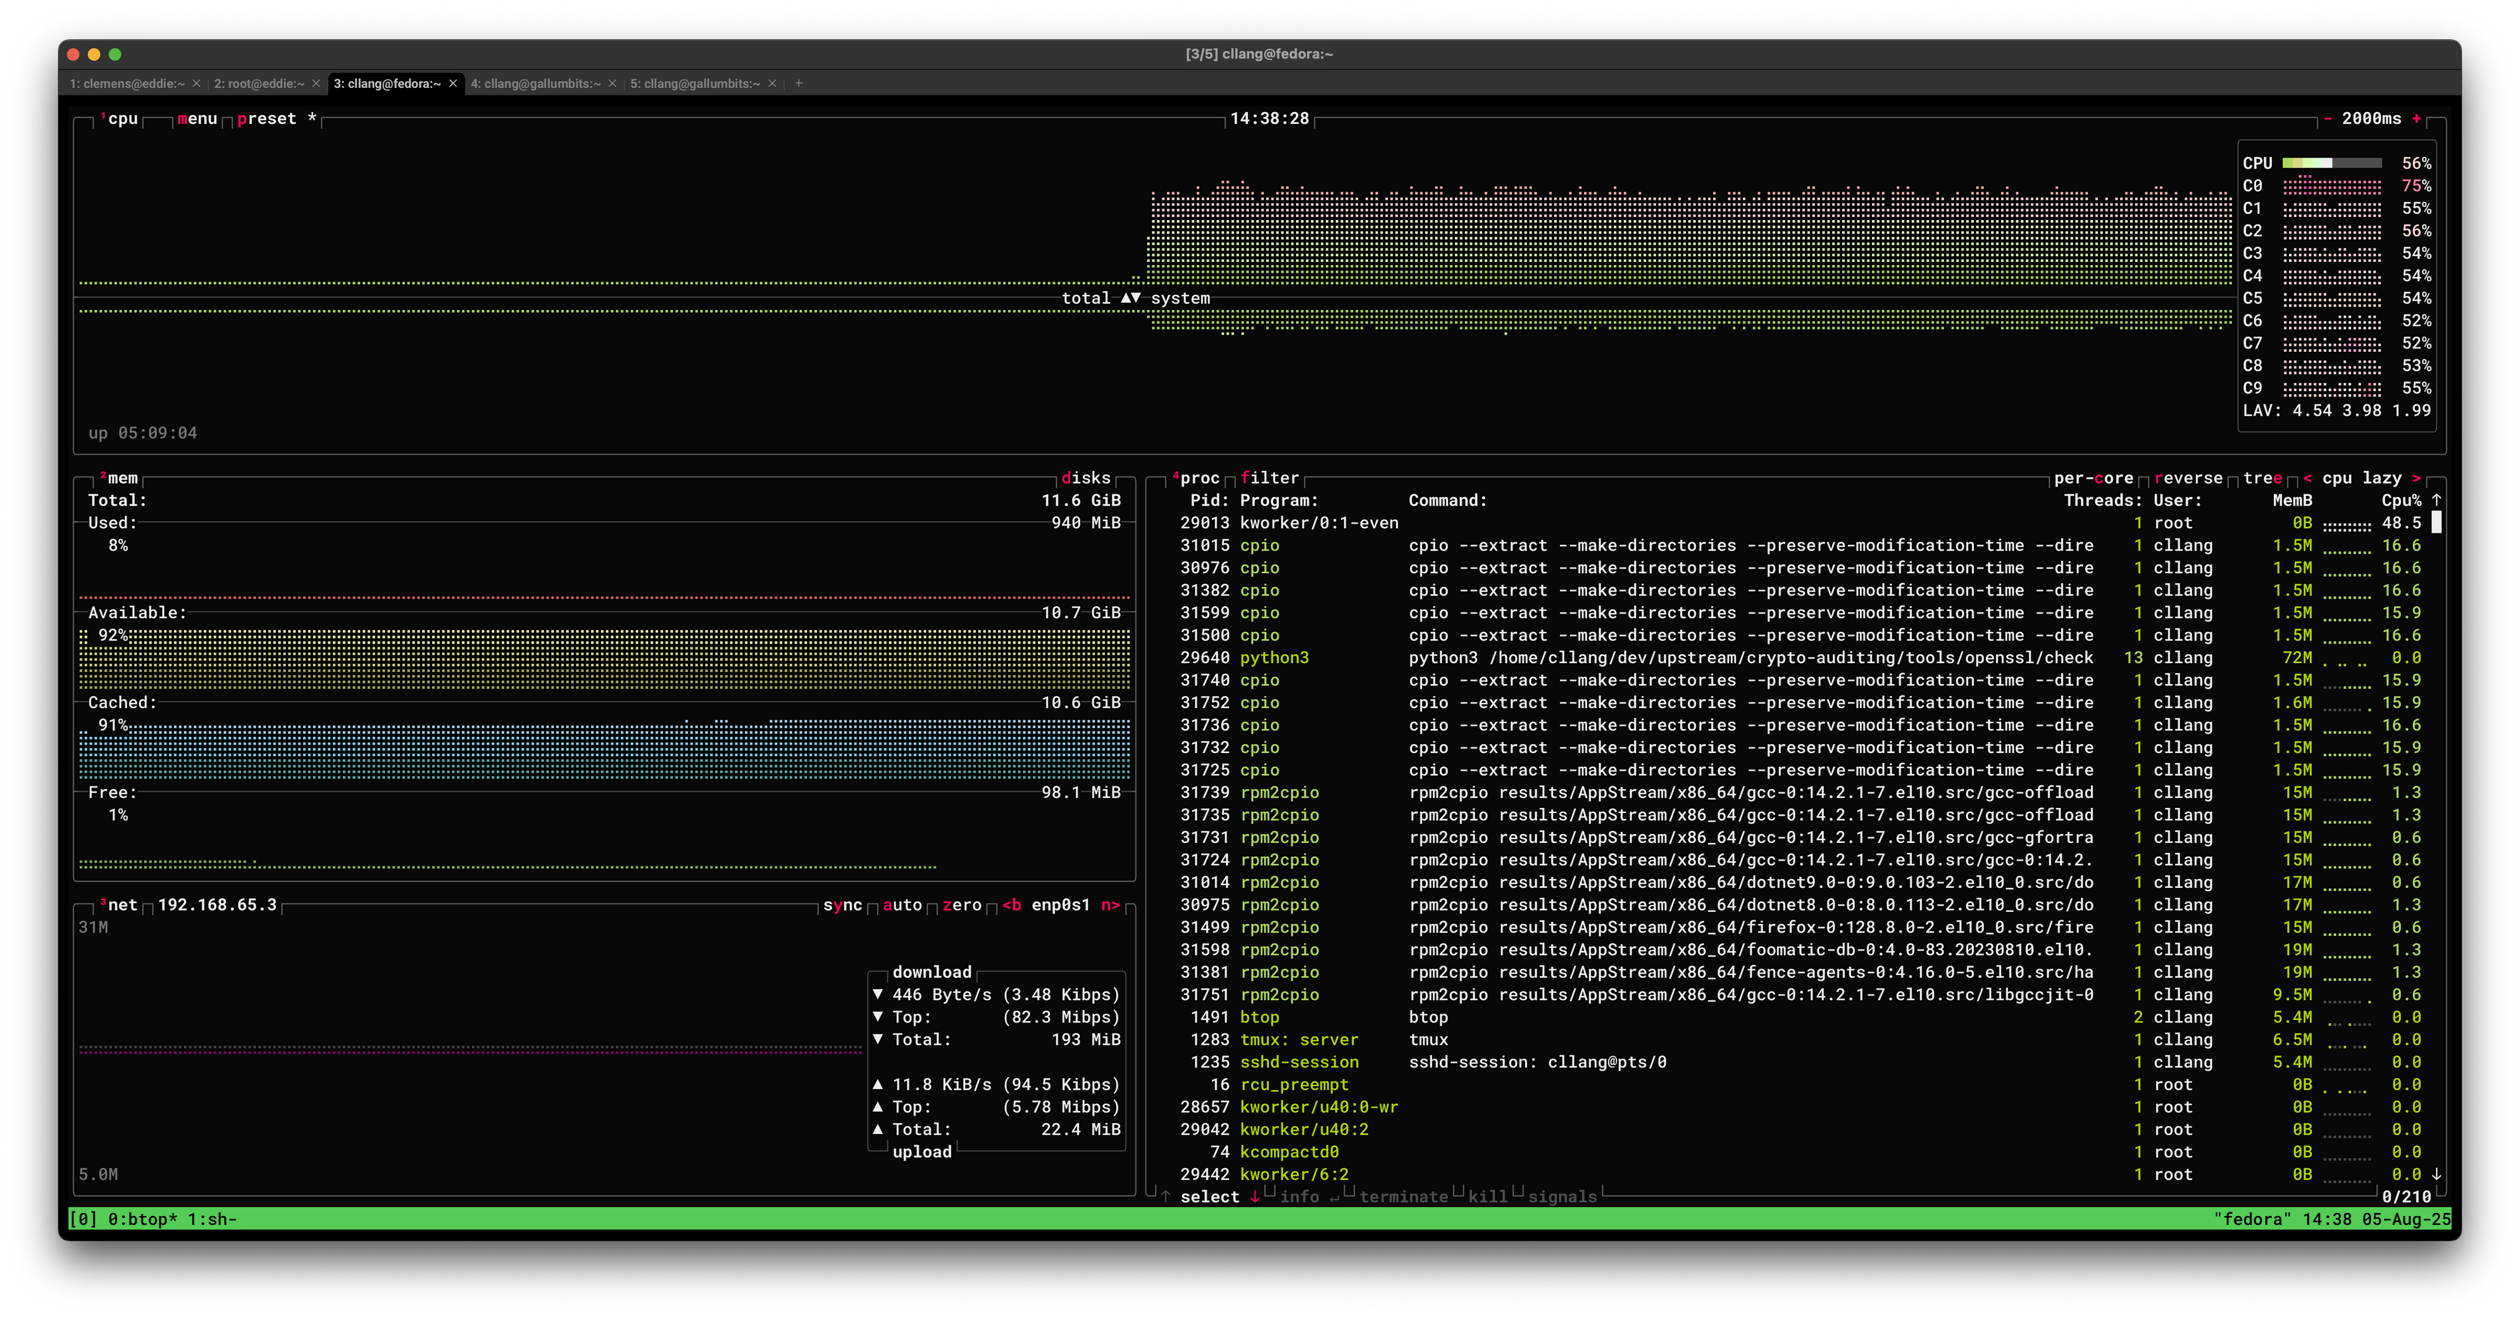This screenshot has width=2520, height=1318.
Task: Click zero to reset network totals
Action: coord(962,905)
